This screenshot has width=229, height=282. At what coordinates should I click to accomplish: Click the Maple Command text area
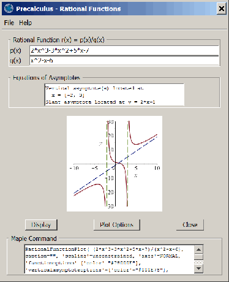click(x=110, y=259)
